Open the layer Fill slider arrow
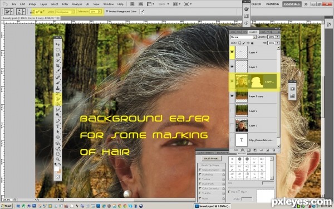334x209 pixels. (x=277, y=43)
